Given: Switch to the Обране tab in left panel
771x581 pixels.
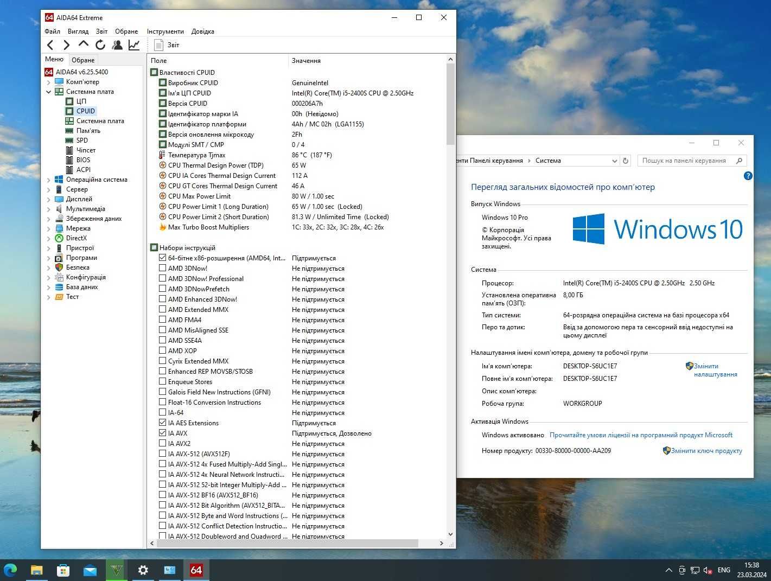Looking at the screenshot, I should 83,60.
